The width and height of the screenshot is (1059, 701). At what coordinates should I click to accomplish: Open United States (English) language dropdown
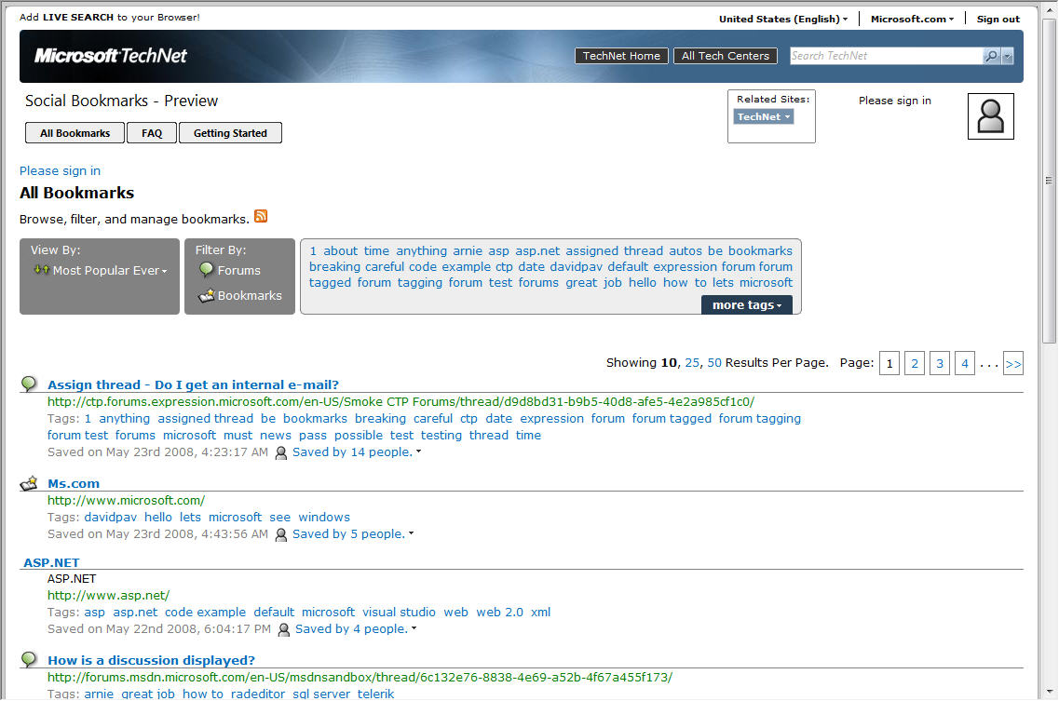point(782,19)
